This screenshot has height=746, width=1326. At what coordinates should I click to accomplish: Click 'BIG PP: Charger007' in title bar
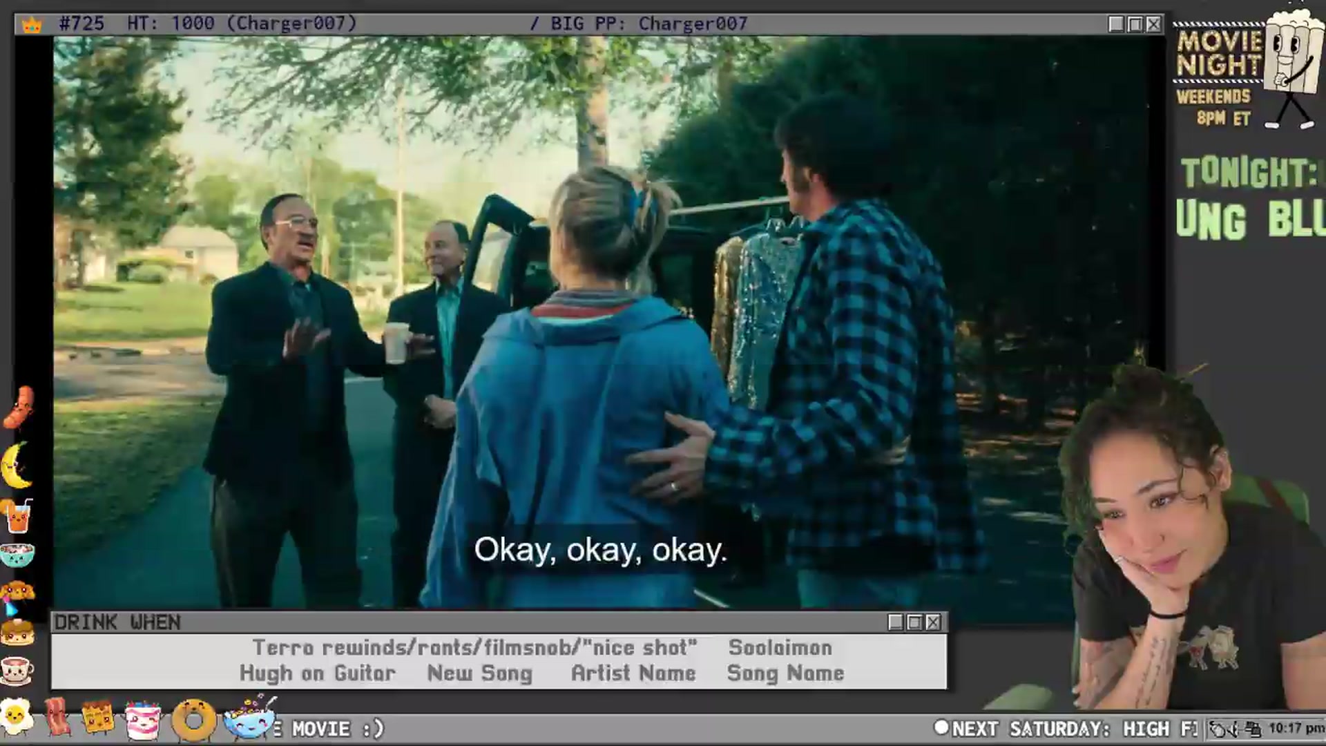point(649,23)
